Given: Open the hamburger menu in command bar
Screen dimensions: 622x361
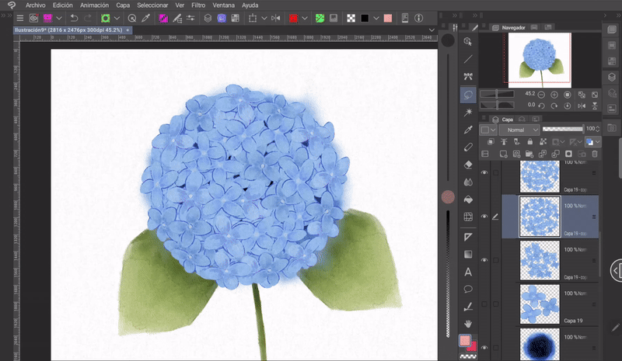Looking at the screenshot, I should [20, 18].
